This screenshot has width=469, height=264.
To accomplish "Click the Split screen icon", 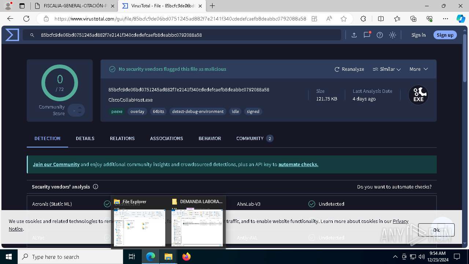I will pos(381,19).
